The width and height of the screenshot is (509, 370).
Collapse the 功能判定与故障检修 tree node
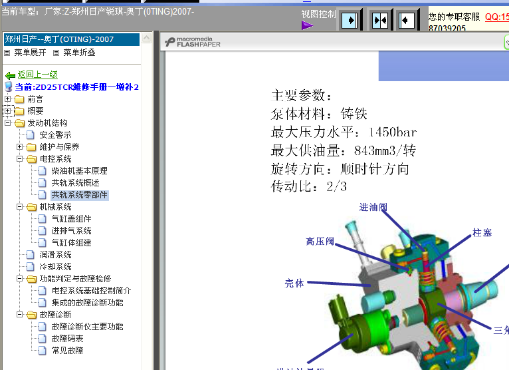(20, 278)
